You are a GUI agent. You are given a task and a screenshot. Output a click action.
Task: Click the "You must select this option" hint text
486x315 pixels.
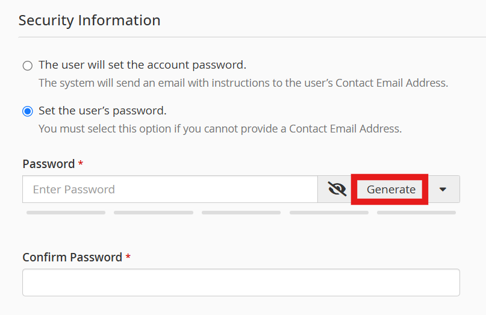coord(220,128)
